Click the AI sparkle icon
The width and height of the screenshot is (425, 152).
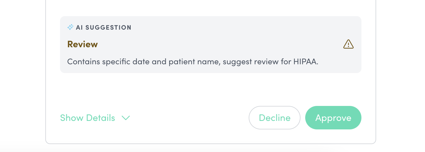70,27
